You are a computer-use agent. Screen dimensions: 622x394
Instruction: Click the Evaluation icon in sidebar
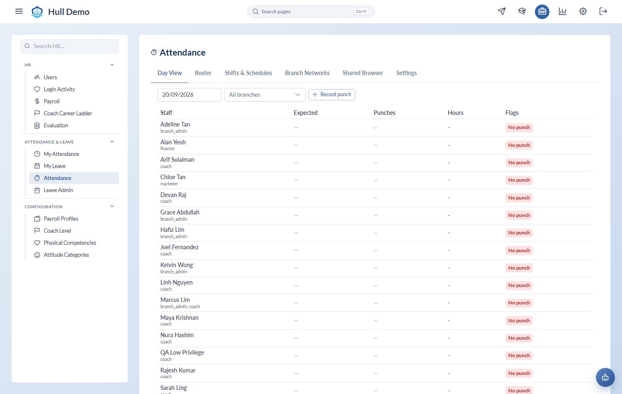point(37,125)
